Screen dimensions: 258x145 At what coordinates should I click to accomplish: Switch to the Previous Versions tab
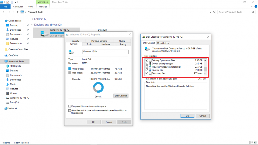coord(99,41)
